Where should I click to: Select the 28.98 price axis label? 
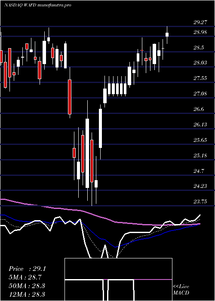(x=200, y=32)
